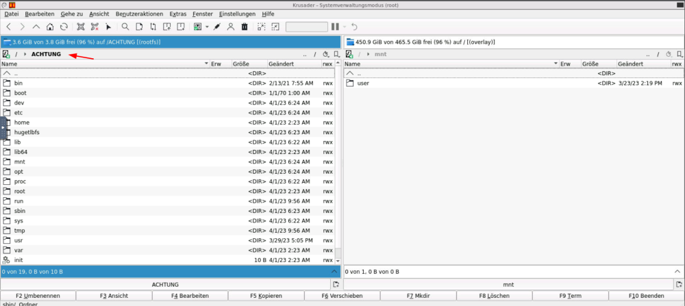Open the Bearbeiten menu
The height and width of the screenshot is (306, 685).
[40, 14]
